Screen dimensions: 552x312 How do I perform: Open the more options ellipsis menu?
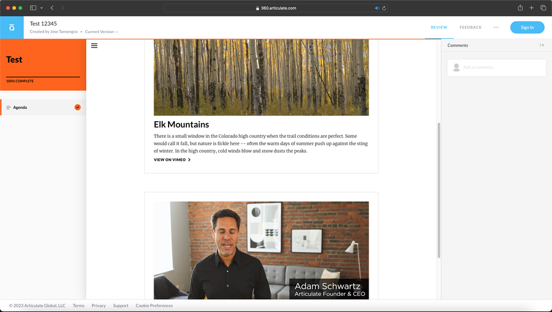pyautogui.click(x=496, y=27)
